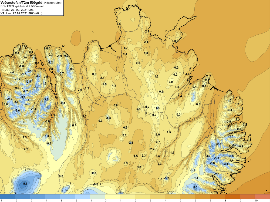Click the temperature value '-3.6'
The width and height of the screenshot is (270, 202).
coord(46,100)
